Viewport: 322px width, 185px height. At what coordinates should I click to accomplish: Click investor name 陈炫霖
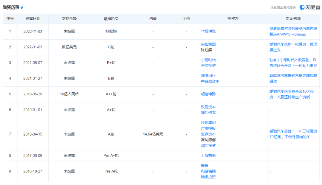206,50
